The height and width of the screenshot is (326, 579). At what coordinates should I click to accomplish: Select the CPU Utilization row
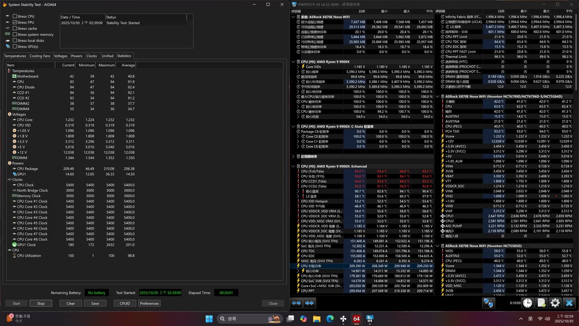click(71, 256)
